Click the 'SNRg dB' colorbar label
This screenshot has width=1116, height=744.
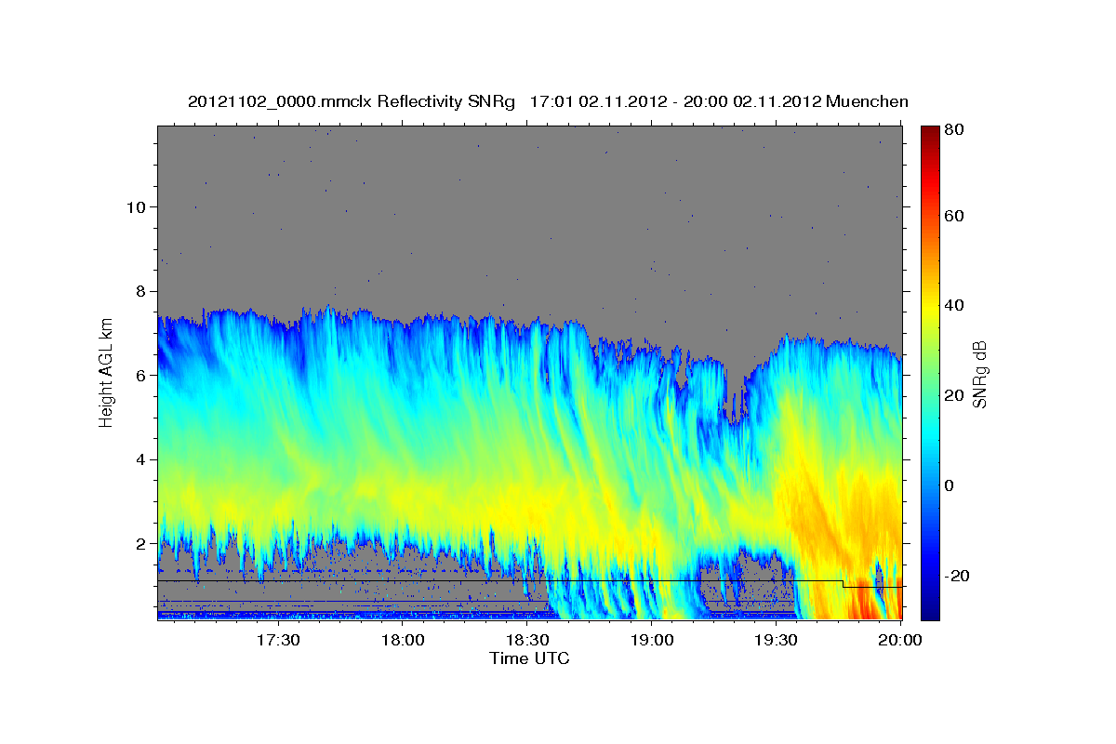(x=978, y=374)
